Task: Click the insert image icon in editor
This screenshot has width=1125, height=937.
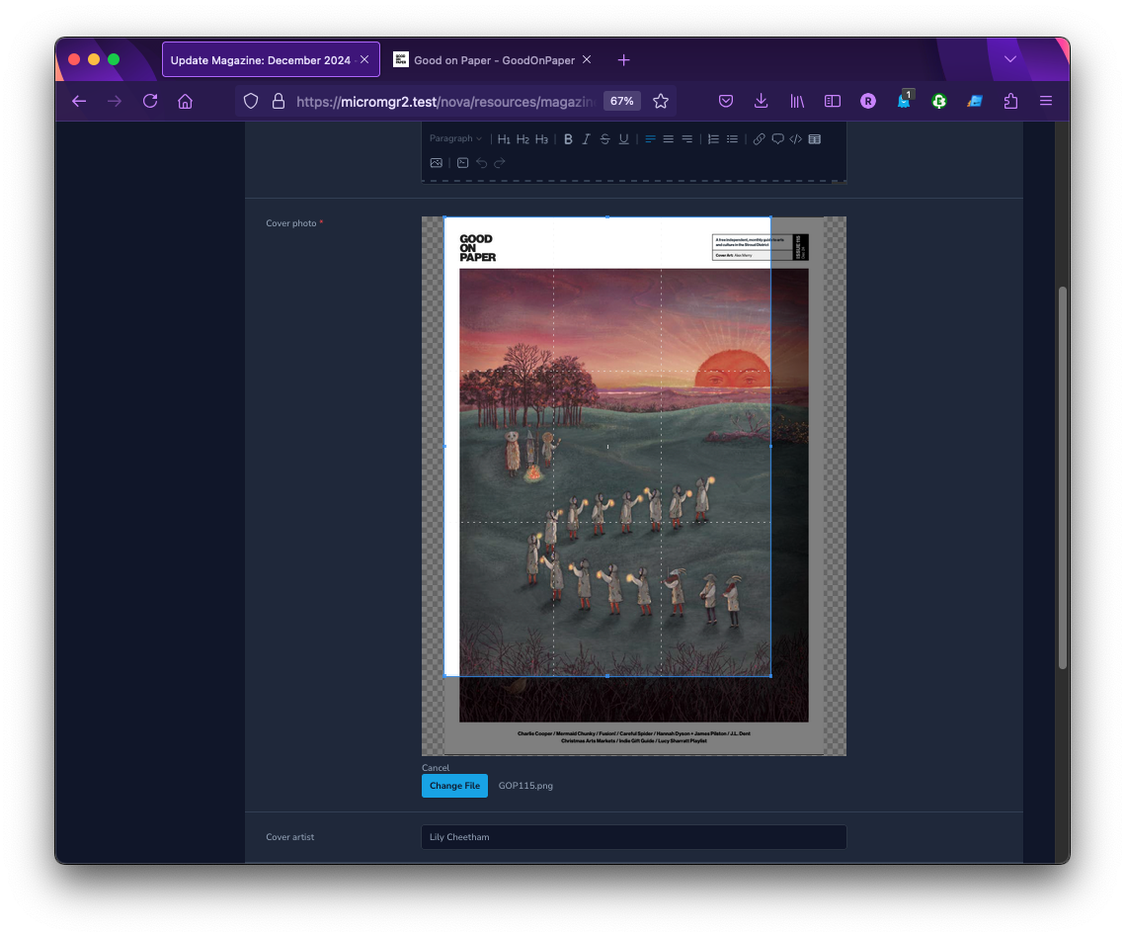Action: [436, 163]
